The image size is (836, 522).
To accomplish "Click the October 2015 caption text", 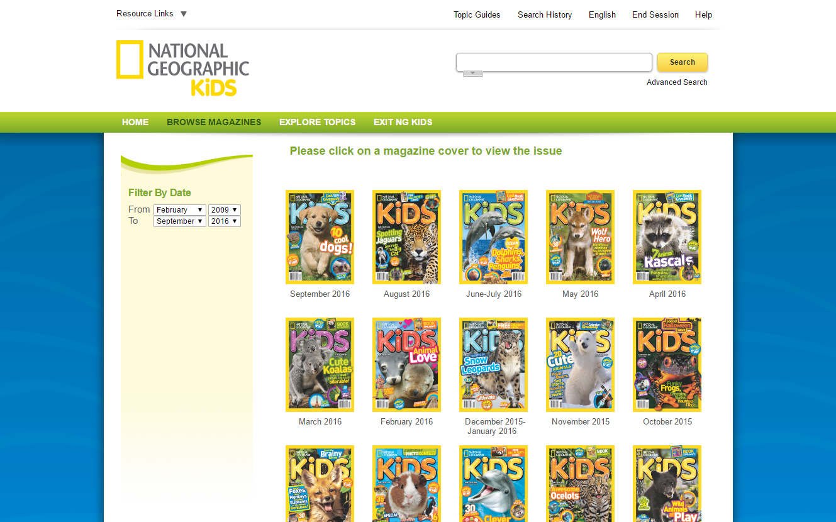I will click(x=667, y=422).
